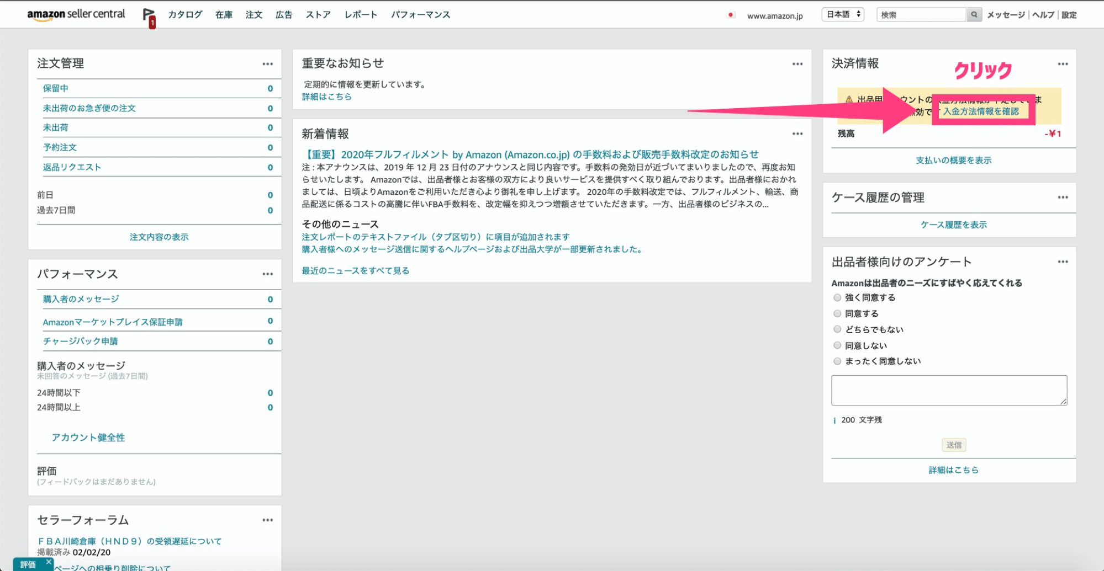Click 最近のニュースをすべて見る link
The width and height of the screenshot is (1104, 571).
click(x=356, y=271)
